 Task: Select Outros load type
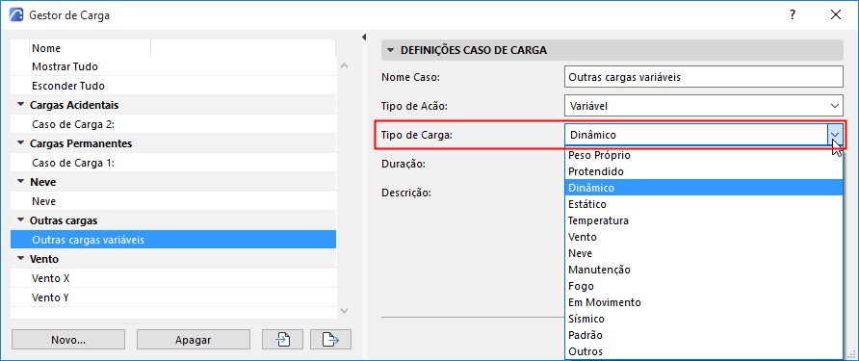pyautogui.click(x=703, y=351)
